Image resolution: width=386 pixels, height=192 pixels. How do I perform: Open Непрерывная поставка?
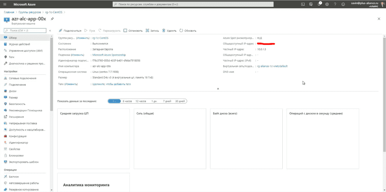[x=25, y=123]
